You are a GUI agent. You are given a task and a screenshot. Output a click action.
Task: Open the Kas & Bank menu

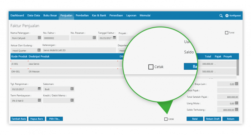coord(99,15)
